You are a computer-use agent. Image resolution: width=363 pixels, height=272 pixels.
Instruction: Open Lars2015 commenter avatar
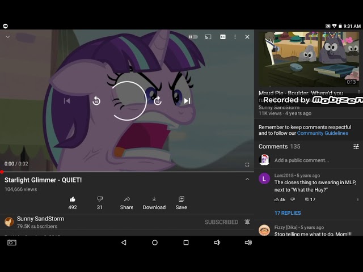(264, 178)
